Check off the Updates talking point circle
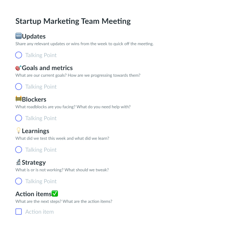 pos(19,55)
